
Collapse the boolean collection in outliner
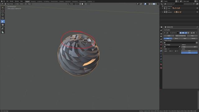point(163,12)
